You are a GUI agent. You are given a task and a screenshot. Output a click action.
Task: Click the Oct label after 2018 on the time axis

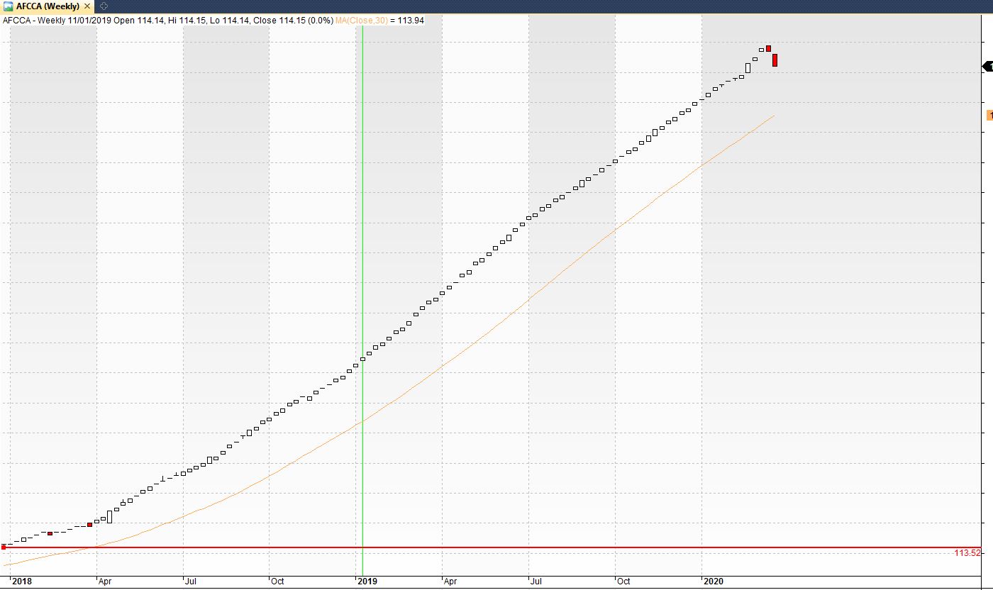pyautogui.click(x=277, y=581)
